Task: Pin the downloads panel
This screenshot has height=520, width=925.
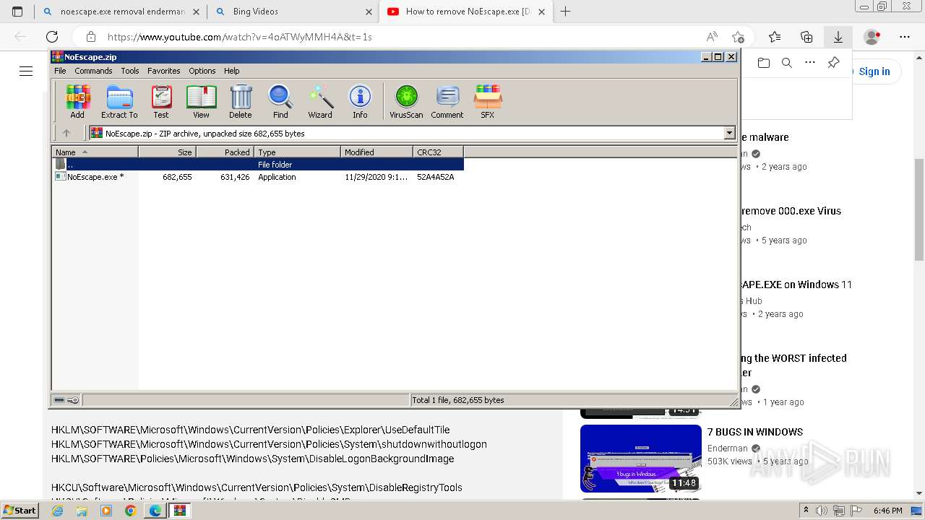Action: (x=833, y=63)
